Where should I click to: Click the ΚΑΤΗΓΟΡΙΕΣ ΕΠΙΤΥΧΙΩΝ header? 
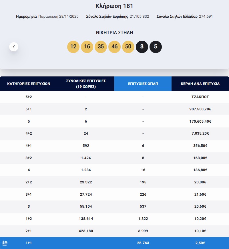[x=29, y=84]
